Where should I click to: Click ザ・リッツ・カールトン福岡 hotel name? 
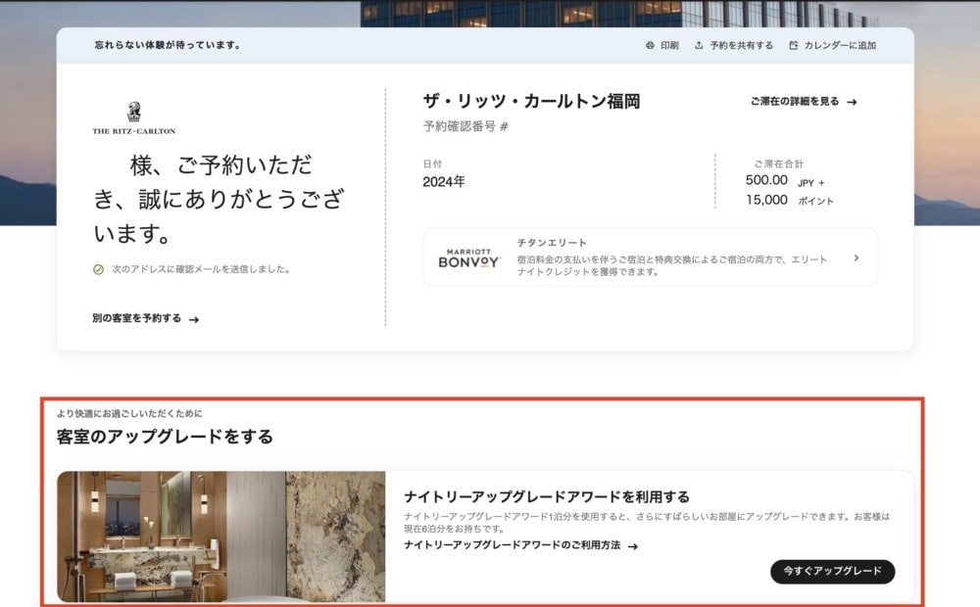pyautogui.click(x=531, y=101)
